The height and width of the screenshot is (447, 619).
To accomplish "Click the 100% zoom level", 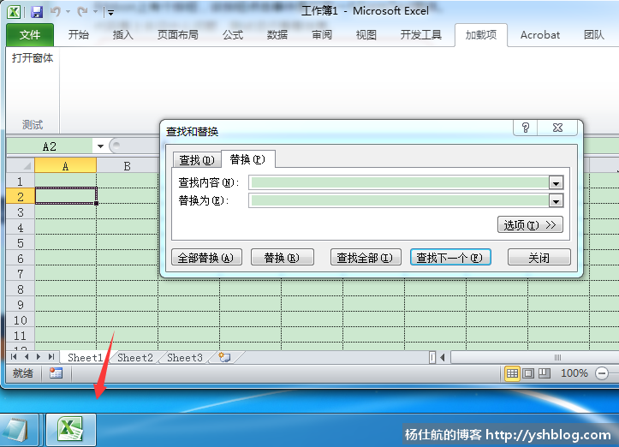I will (x=574, y=372).
